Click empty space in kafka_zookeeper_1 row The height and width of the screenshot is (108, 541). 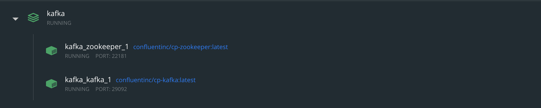[362, 51]
